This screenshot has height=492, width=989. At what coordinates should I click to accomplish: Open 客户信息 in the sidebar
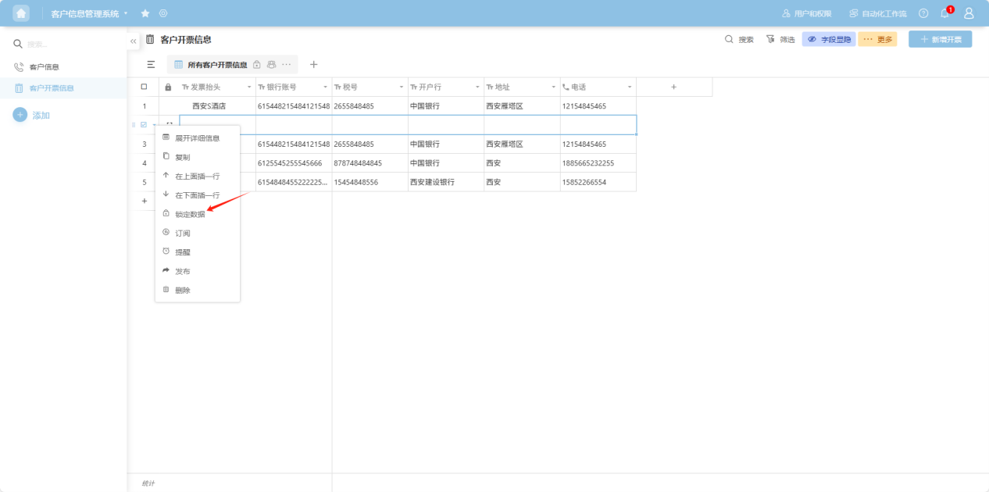(45, 67)
